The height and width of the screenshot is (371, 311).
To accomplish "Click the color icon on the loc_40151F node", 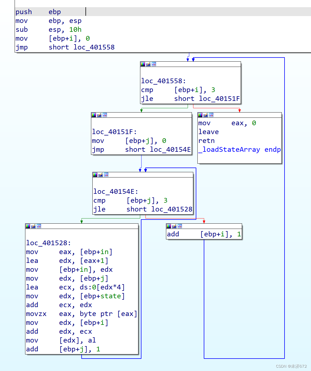I will pyautogui.click(x=94, y=115).
